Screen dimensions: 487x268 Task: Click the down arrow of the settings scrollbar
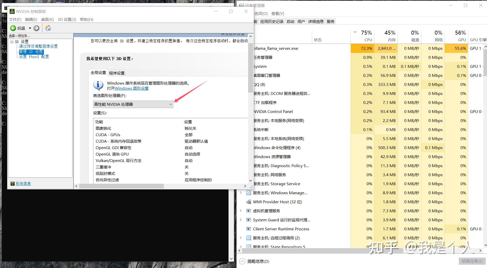coord(250,181)
